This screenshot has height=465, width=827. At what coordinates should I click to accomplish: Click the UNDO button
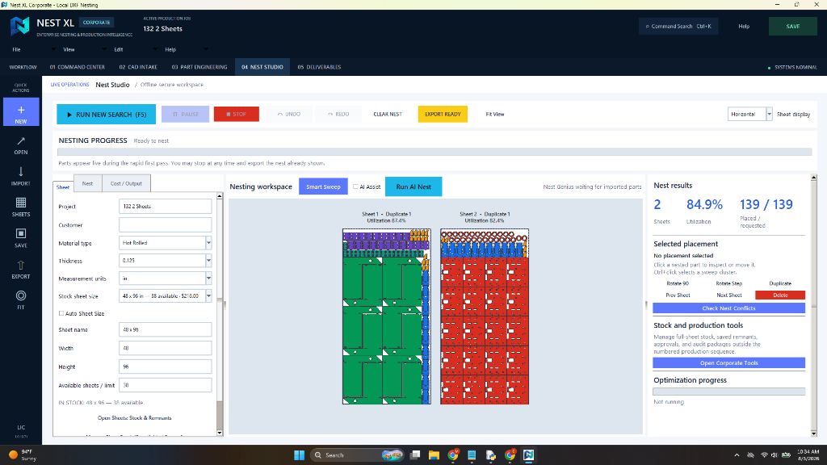tap(289, 114)
